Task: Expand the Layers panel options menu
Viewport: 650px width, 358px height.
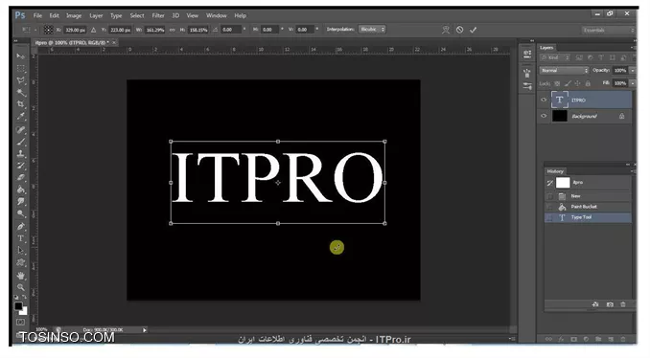Action: (x=634, y=48)
